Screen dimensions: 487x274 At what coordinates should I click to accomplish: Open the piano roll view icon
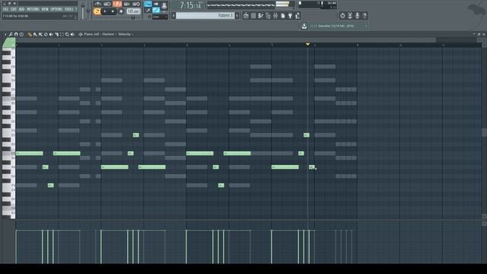coord(260,15)
